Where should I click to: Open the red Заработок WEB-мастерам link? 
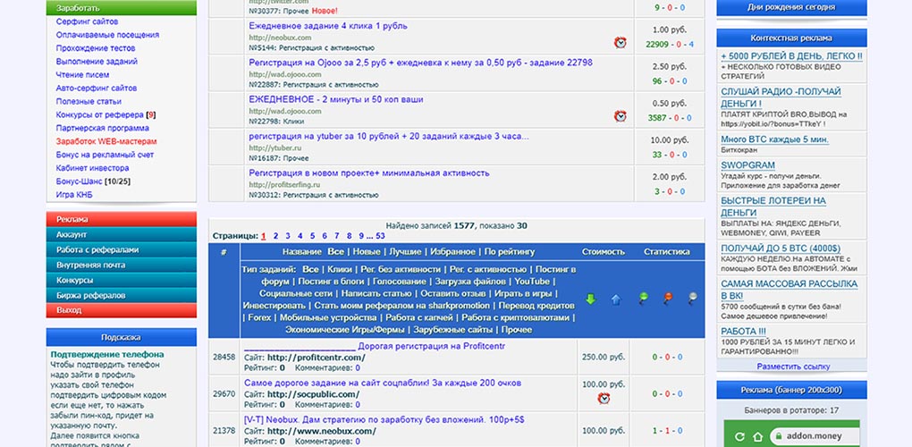tap(106, 141)
